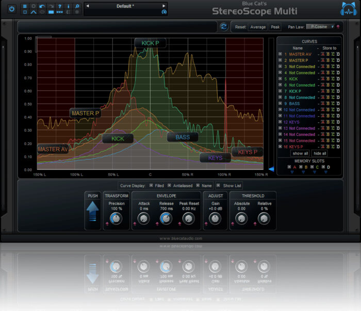Click the hide all button
Image resolution: width=361 pixels, height=311 pixels.
(320, 153)
